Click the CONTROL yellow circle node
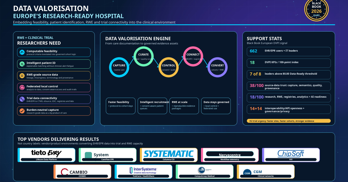 (x=168, y=67)
